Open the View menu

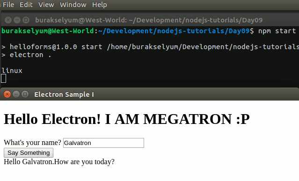pyautogui.click(x=46, y=5)
